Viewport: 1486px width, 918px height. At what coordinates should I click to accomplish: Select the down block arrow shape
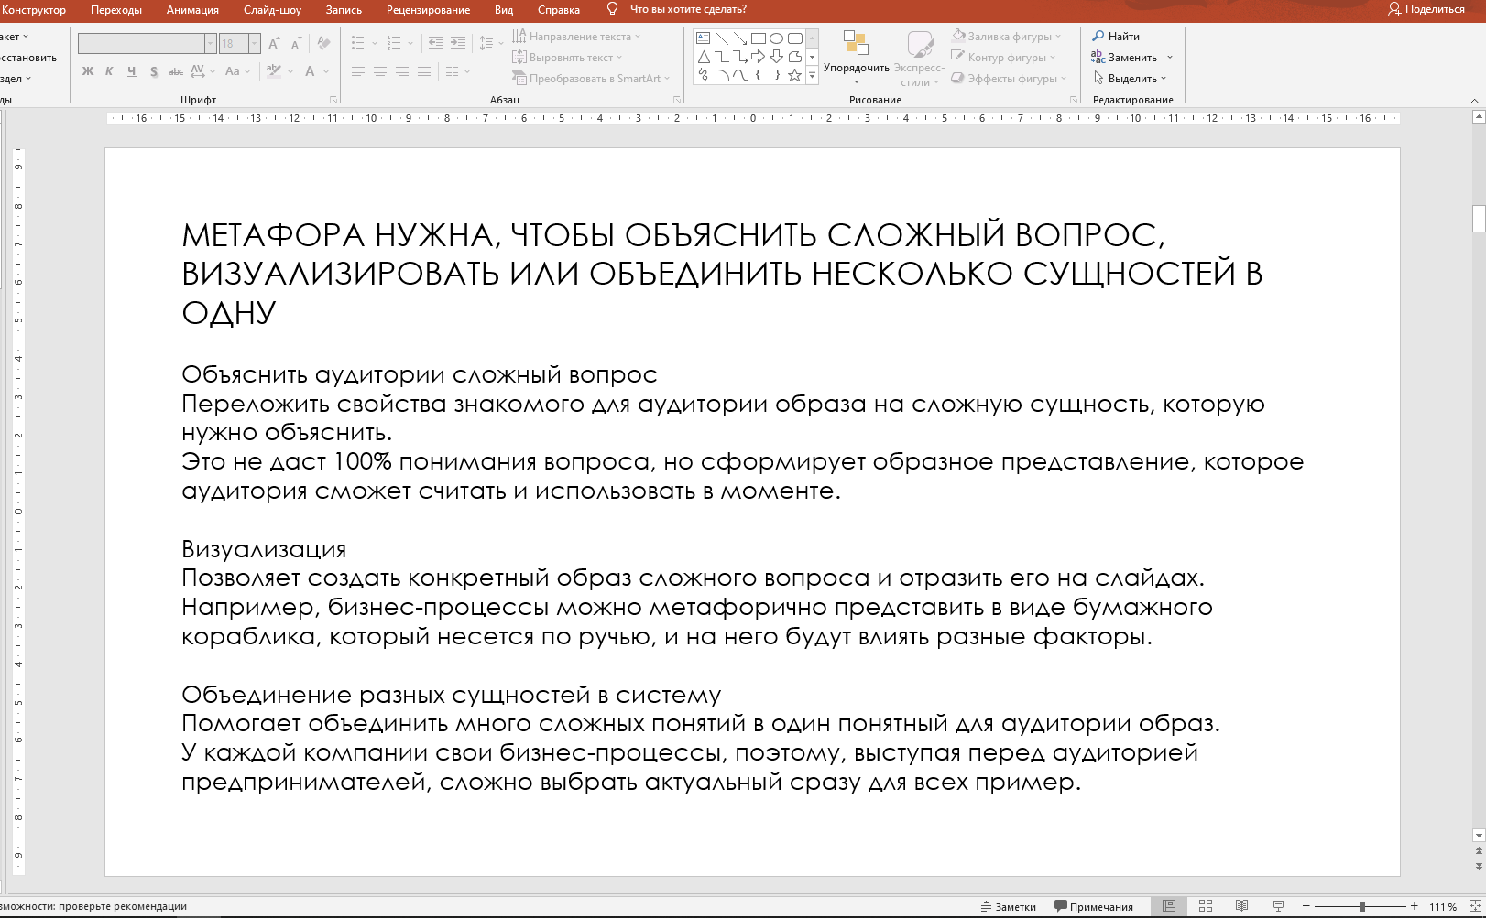pos(777,57)
